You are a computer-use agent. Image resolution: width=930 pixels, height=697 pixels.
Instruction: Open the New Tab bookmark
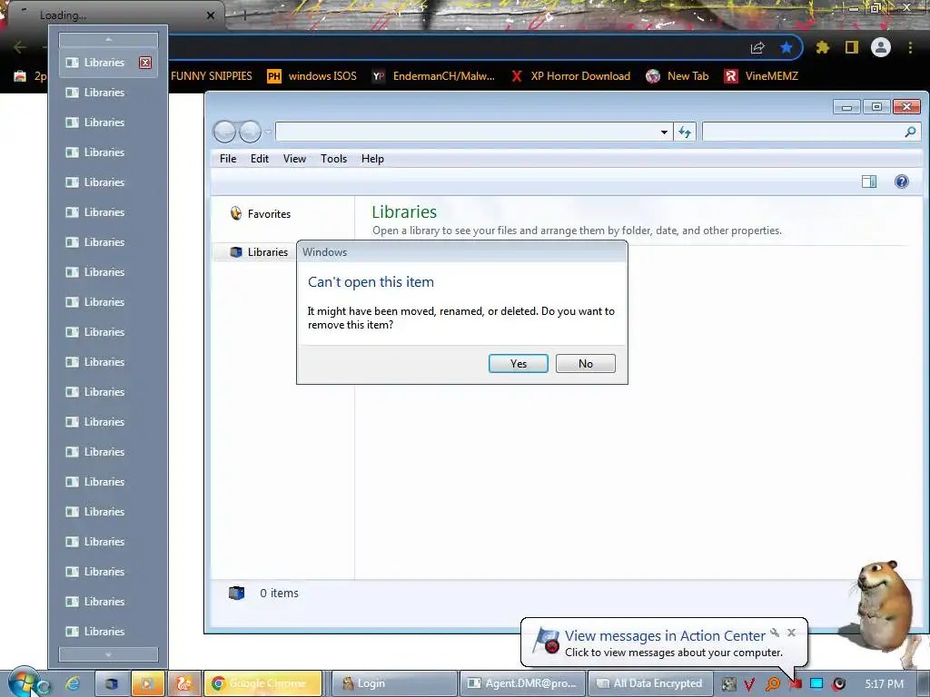click(678, 76)
